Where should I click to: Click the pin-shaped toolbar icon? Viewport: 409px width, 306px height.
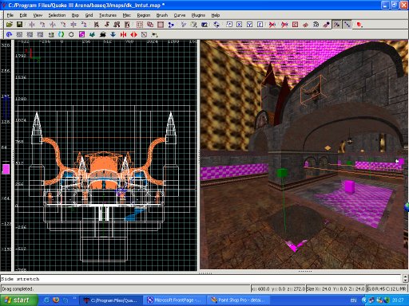click(326, 25)
